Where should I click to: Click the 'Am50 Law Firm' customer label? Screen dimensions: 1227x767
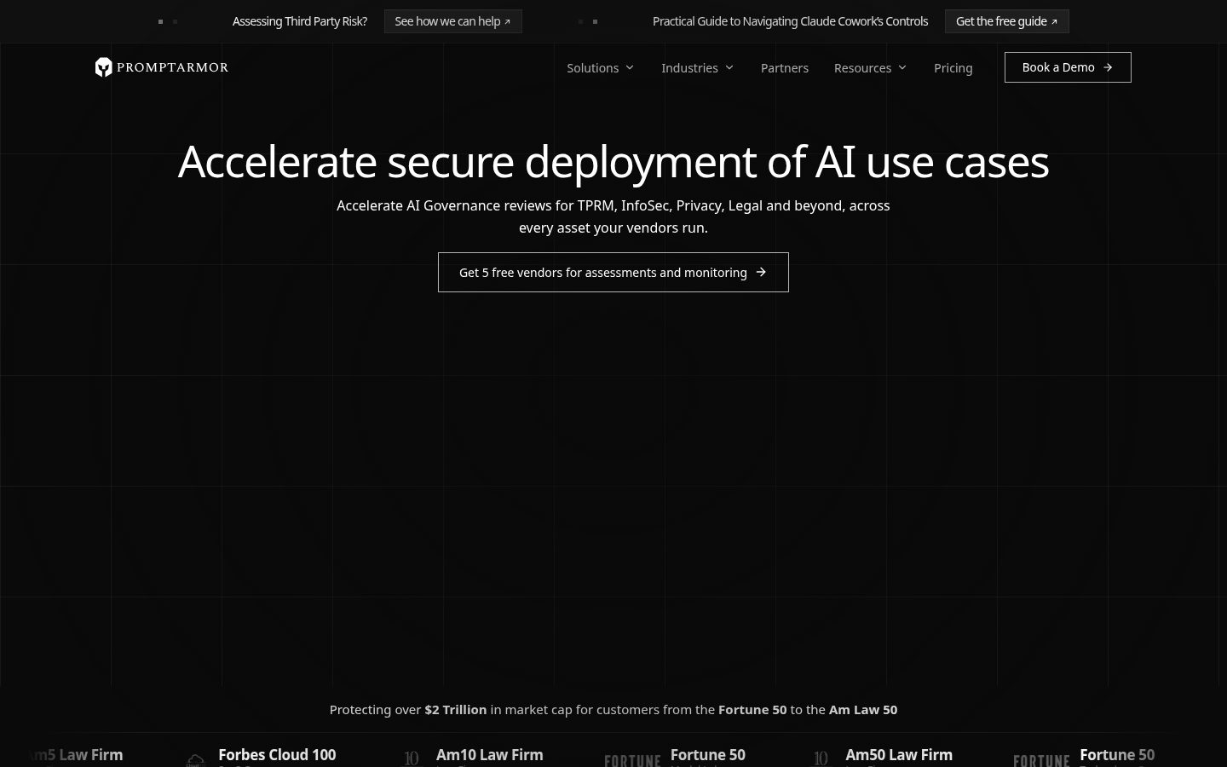point(899,755)
